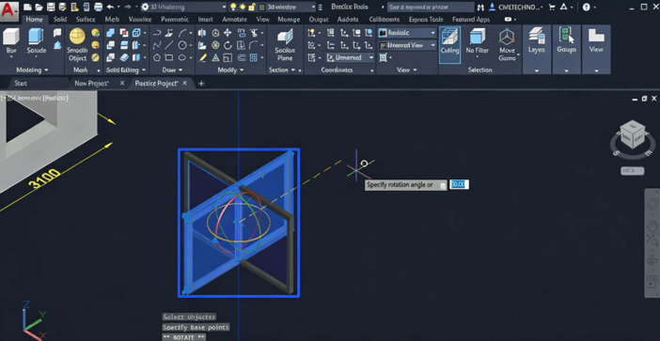This screenshot has height=341, width=660.
Task: Close the Practice Project drawing tab
Action: (184, 84)
